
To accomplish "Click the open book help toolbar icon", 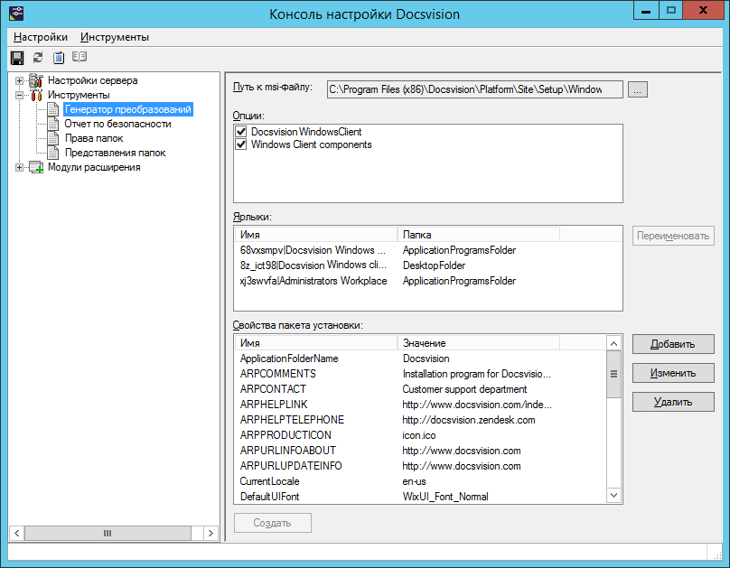I will 80,57.
